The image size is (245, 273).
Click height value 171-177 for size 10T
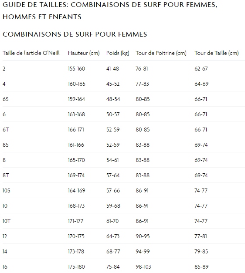[76, 221]
